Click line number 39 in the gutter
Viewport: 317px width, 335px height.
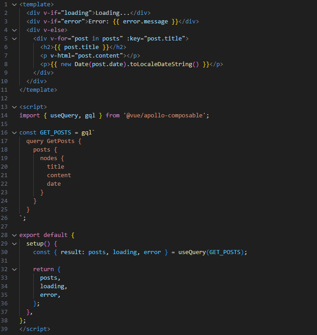[x=5, y=329]
